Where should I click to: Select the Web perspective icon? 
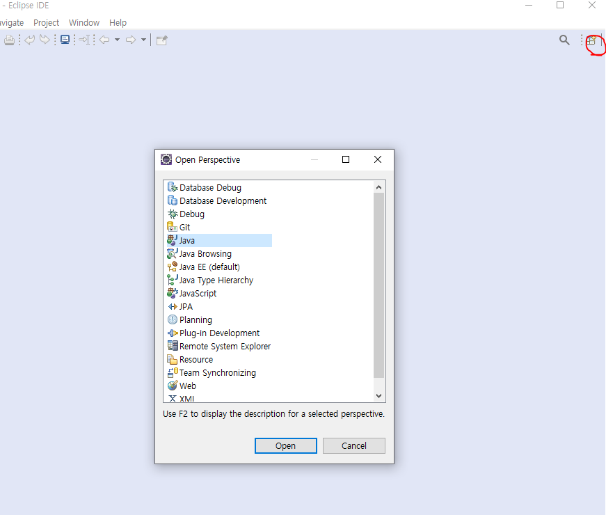[173, 386]
